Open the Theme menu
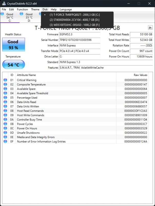The image size is (155, 206). pyautogui.click(x=35, y=10)
